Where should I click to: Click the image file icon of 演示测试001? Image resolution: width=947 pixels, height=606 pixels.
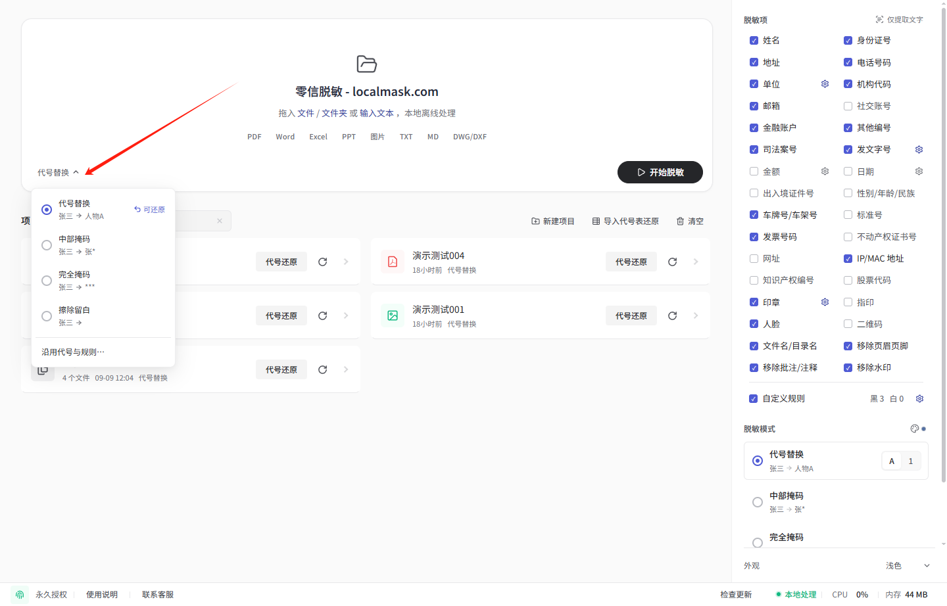click(x=393, y=315)
